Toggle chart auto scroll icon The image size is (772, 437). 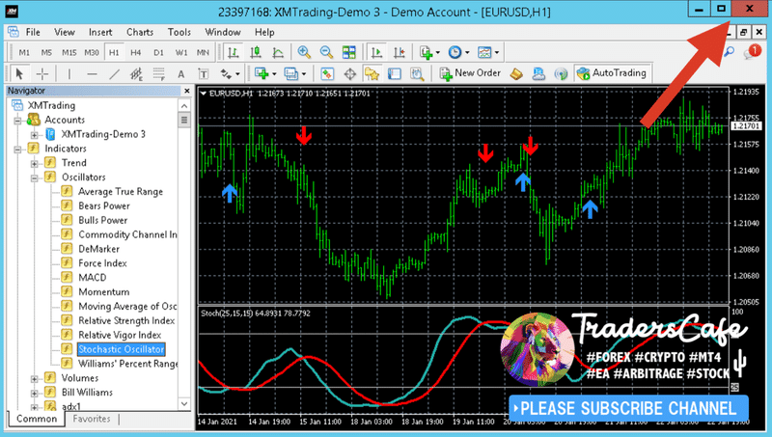click(x=376, y=52)
